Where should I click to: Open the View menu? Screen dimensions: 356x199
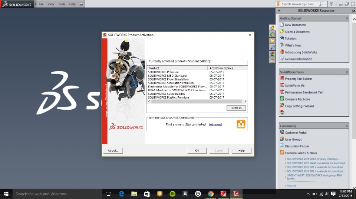click(x=51, y=4)
